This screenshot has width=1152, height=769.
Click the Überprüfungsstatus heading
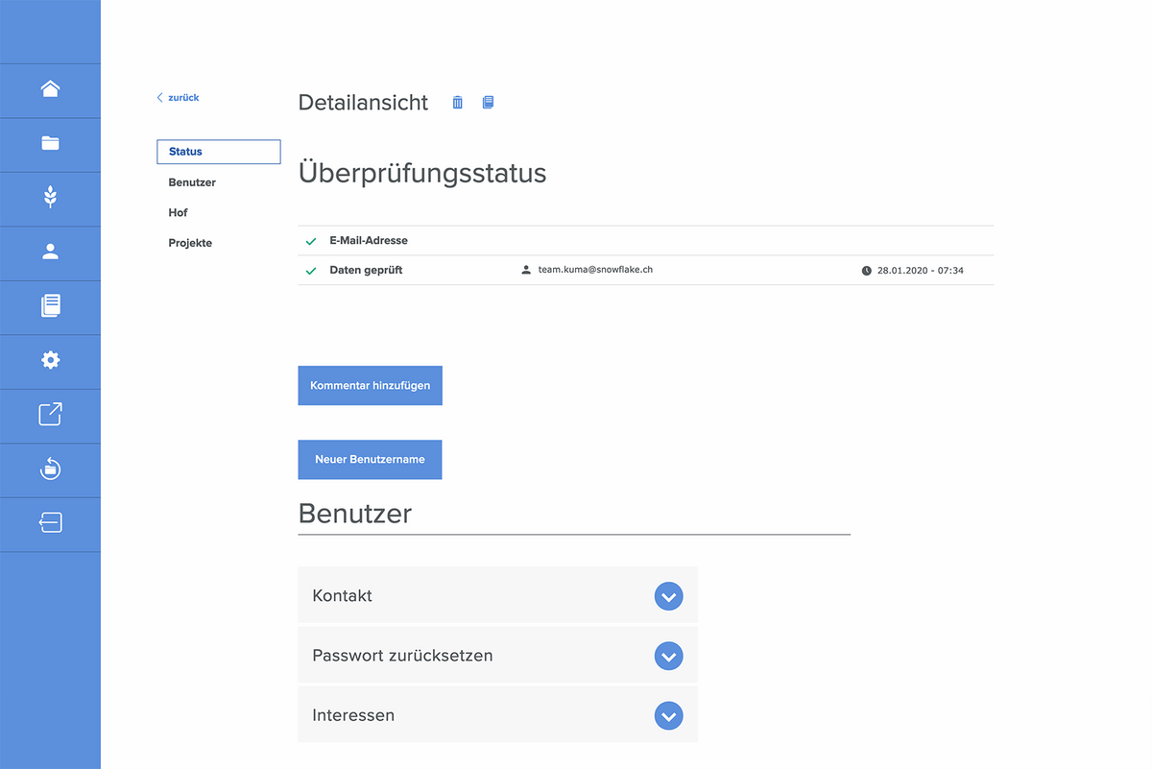(422, 173)
